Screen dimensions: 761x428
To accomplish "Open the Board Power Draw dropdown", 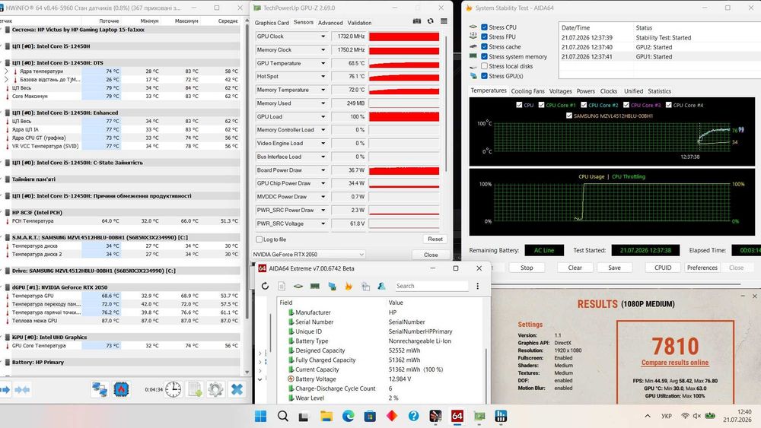I will 323,170.
